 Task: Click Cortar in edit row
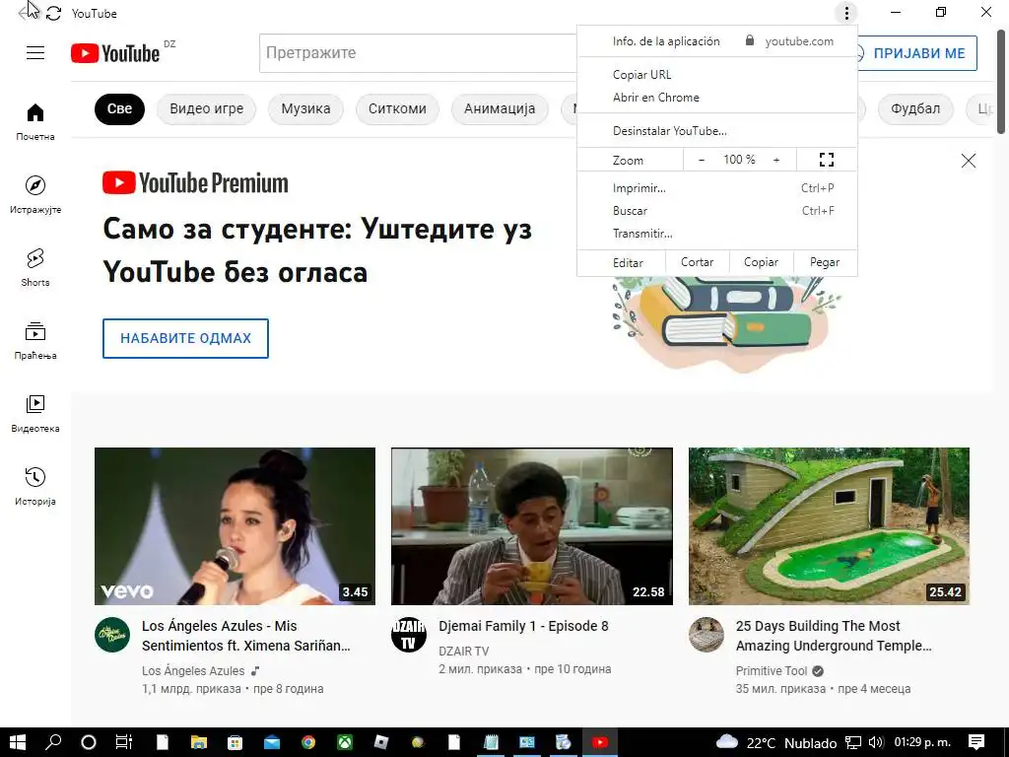(x=697, y=262)
